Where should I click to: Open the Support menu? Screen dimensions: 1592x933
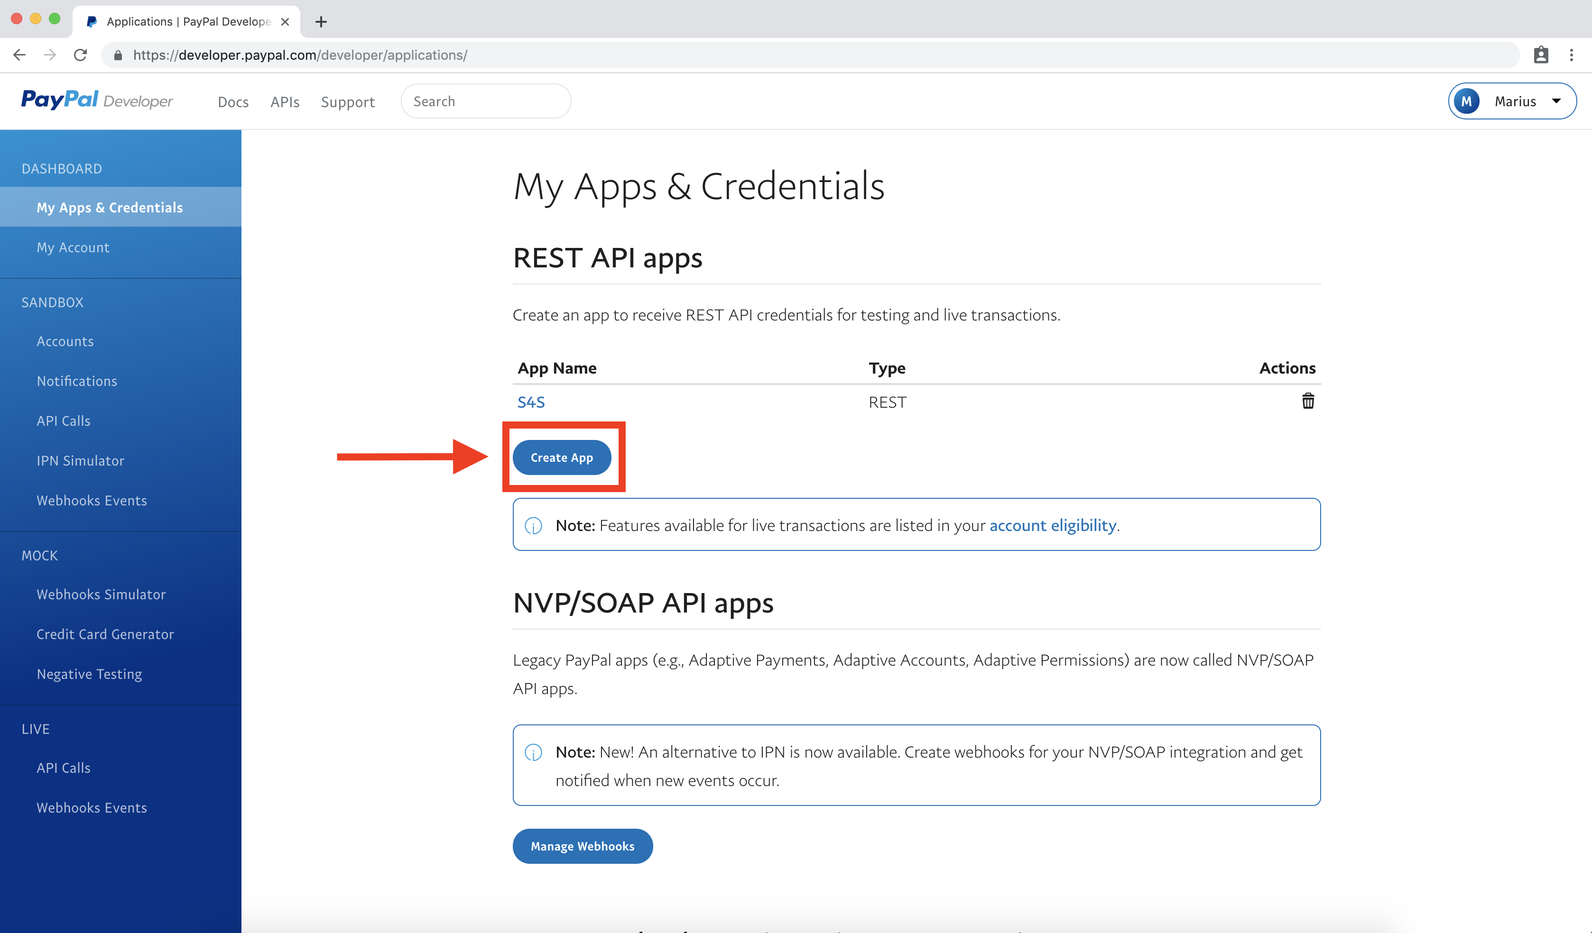pos(347,101)
